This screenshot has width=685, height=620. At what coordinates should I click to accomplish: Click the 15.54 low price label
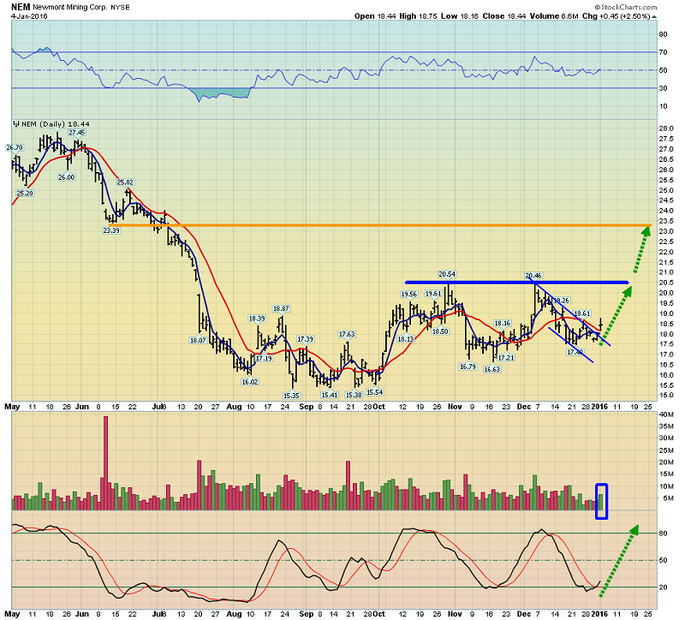(374, 392)
